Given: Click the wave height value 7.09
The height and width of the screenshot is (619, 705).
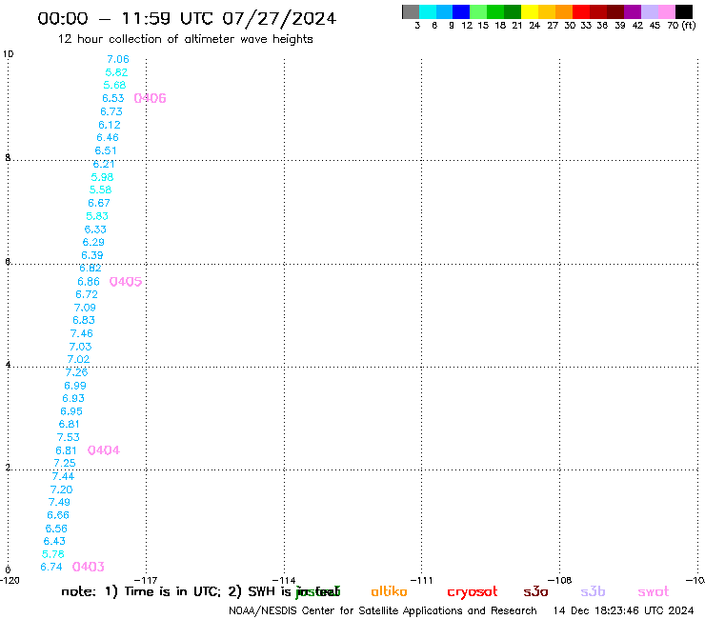Looking at the screenshot, I should coord(85,308).
